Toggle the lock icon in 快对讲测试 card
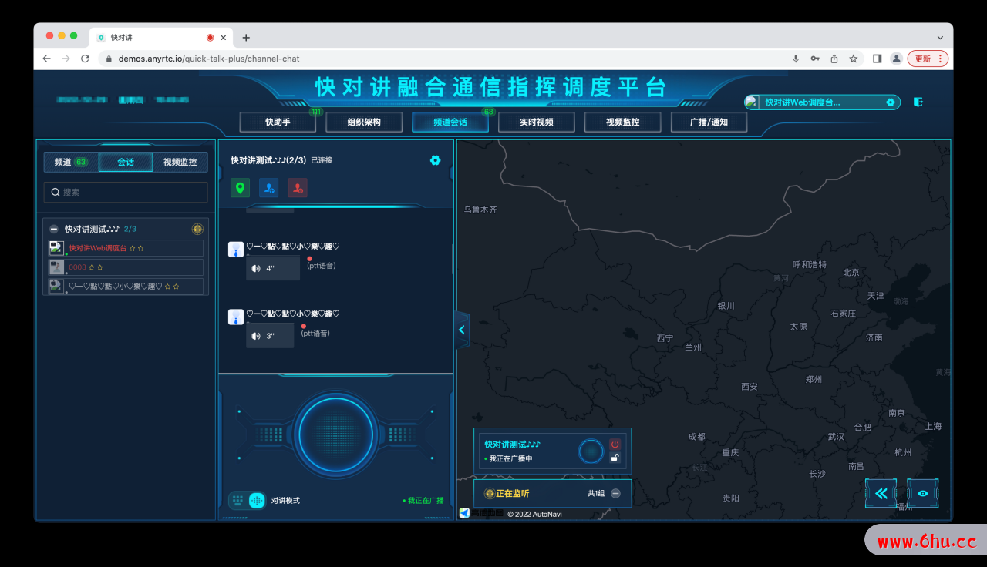 point(615,458)
